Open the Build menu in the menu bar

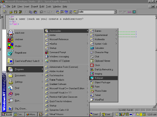pos(42,7)
